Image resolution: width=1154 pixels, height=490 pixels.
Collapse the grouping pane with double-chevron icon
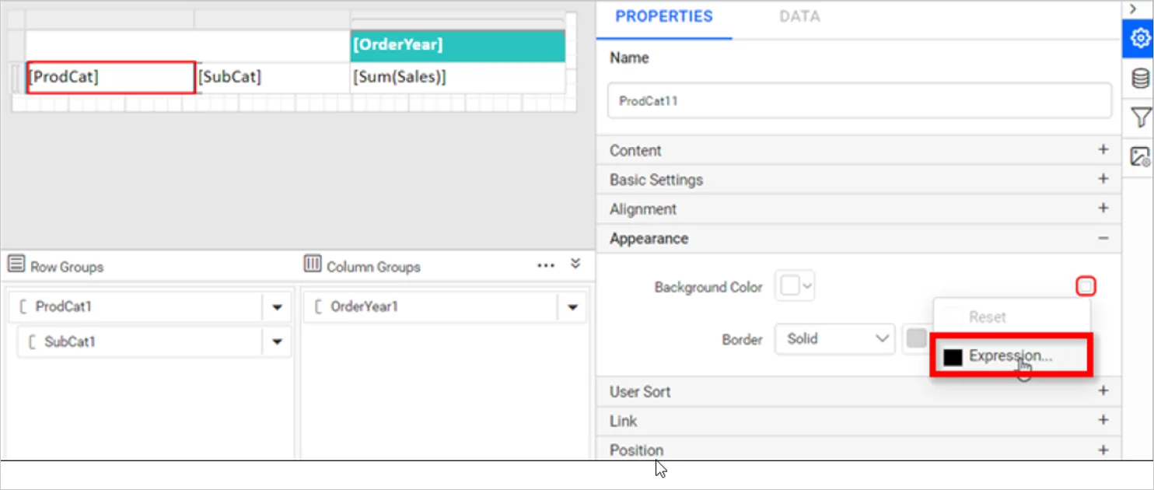575,264
